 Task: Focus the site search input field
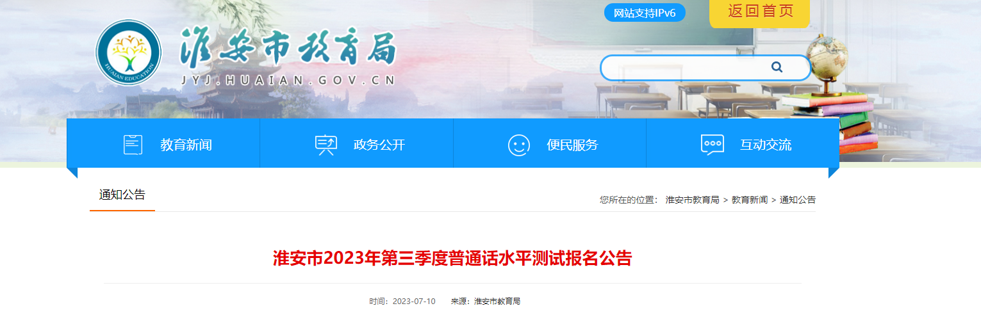click(x=686, y=67)
